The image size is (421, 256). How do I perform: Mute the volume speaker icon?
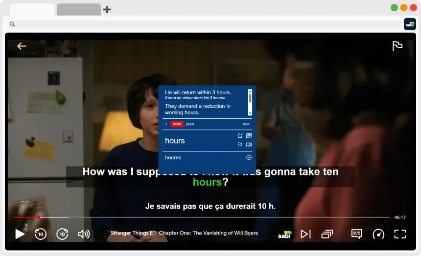[x=84, y=234]
